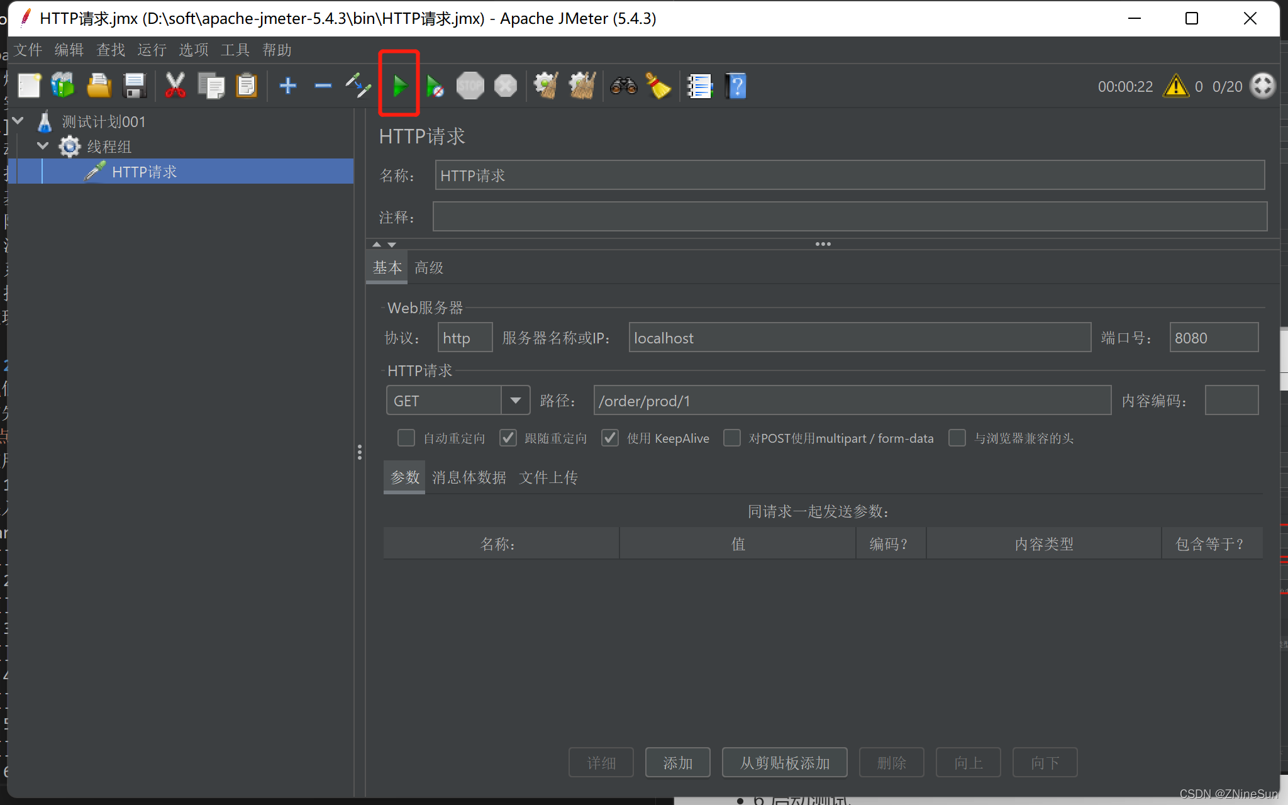This screenshot has height=805, width=1288.
Task: Click the 删除 button
Action: click(x=892, y=763)
